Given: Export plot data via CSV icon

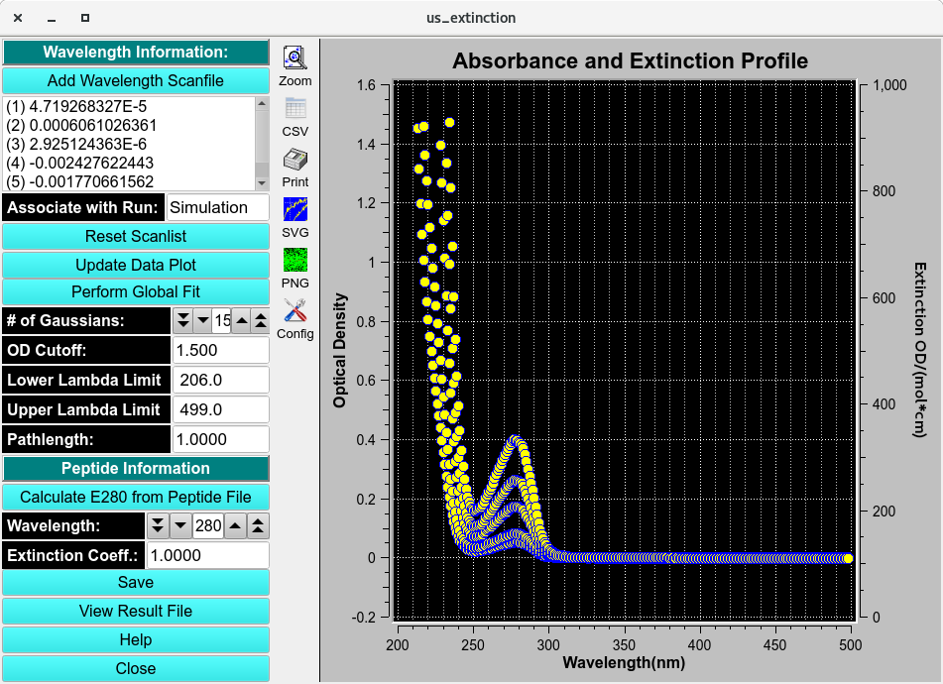Looking at the screenshot, I should click(x=295, y=115).
